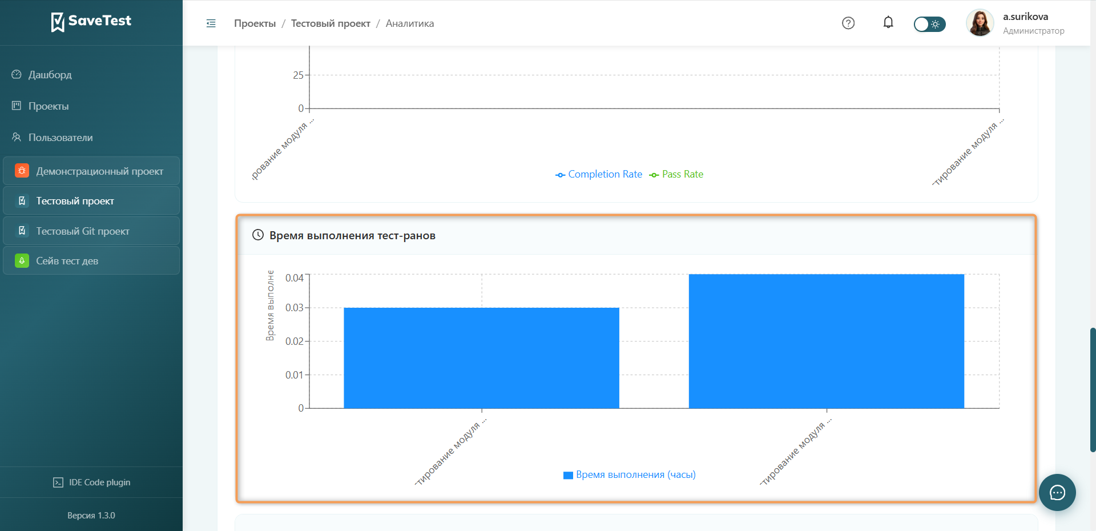Toggle Pass Rate series in legend

676,174
